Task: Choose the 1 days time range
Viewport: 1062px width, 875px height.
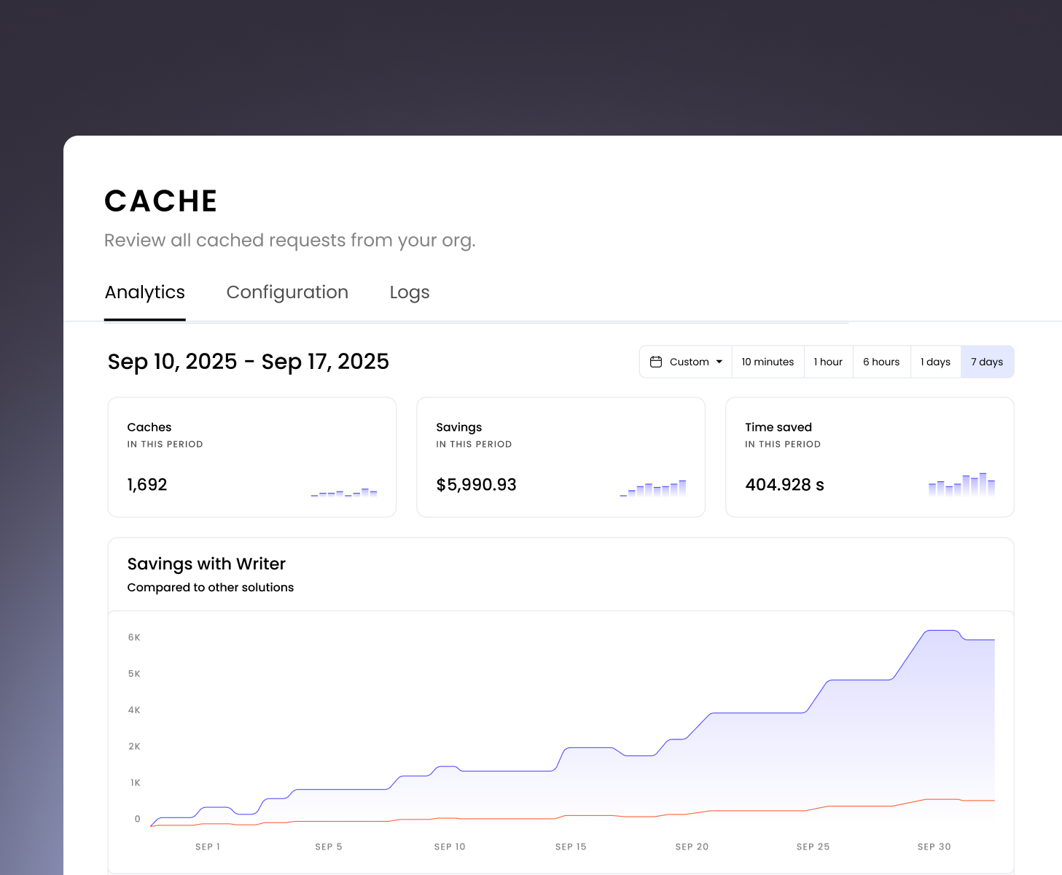Action: pyautogui.click(x=935, y=362)
